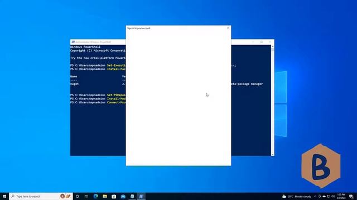Open the Mostly cloudy weather widget
This screenshot has height=200, width=357.
click(297, 196)
